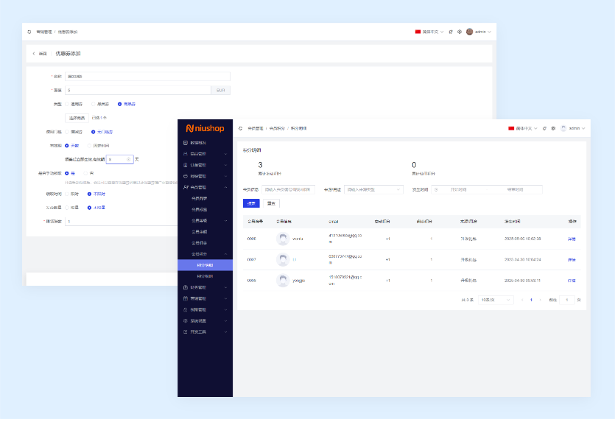Click calendar icon in the date range filter

click(x=436, y=189)
